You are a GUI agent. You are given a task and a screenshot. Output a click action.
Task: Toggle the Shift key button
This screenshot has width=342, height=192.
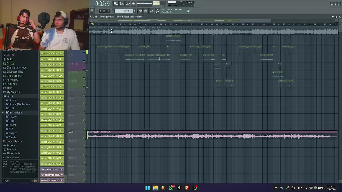140,11
